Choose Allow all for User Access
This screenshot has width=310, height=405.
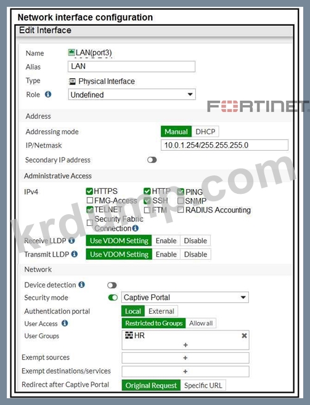tap(201, 323)
